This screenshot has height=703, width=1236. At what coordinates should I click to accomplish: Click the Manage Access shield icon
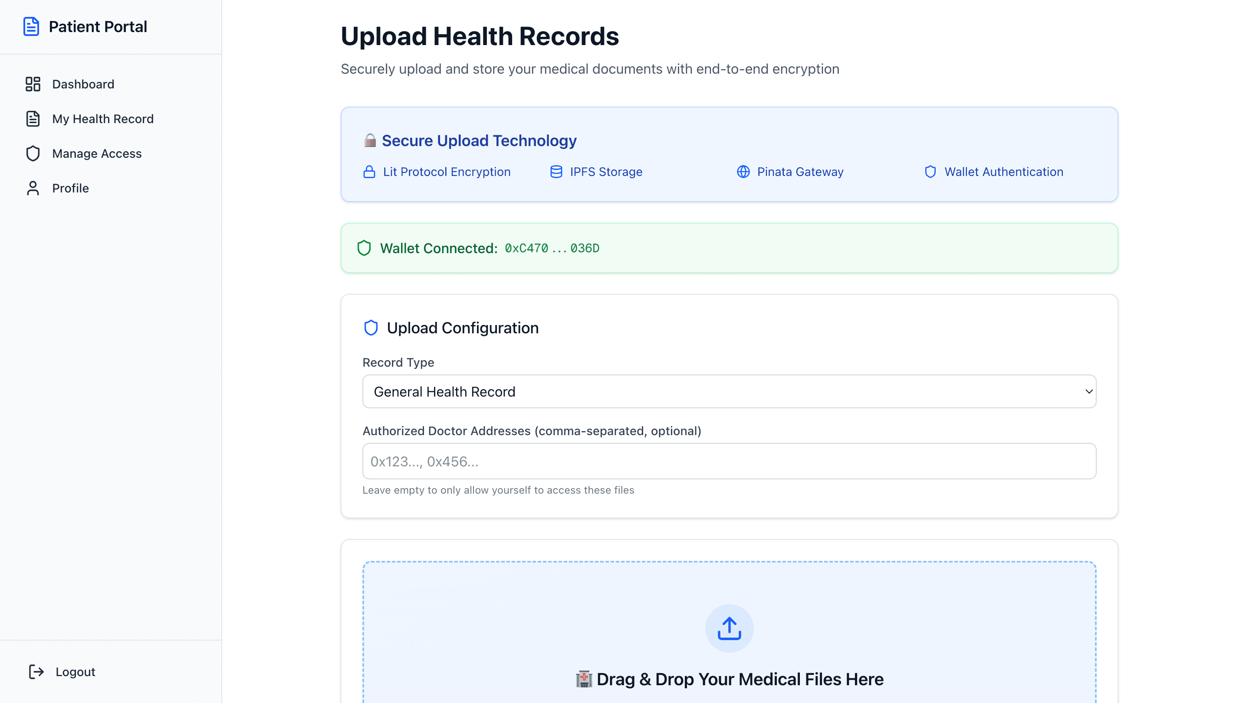coord(33,153)
